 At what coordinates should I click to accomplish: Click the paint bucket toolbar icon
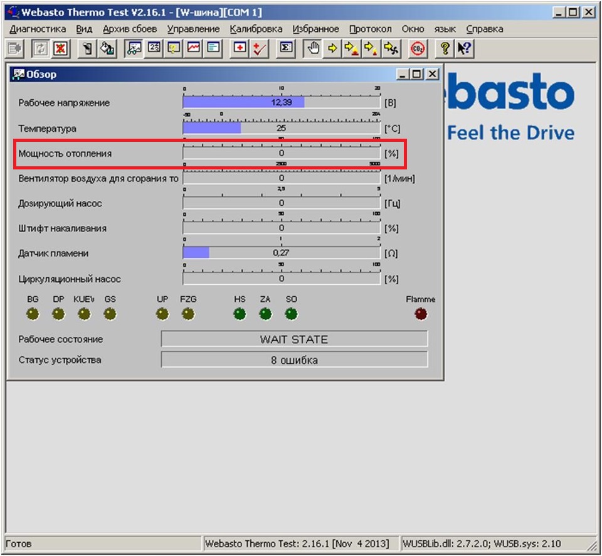pos(107,48)
